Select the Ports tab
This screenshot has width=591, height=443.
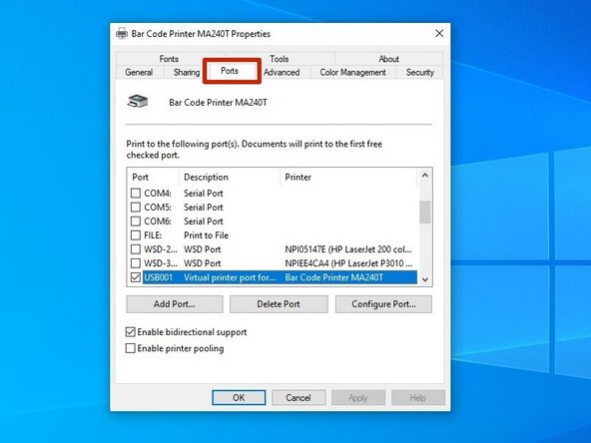[x=230, y=71]
